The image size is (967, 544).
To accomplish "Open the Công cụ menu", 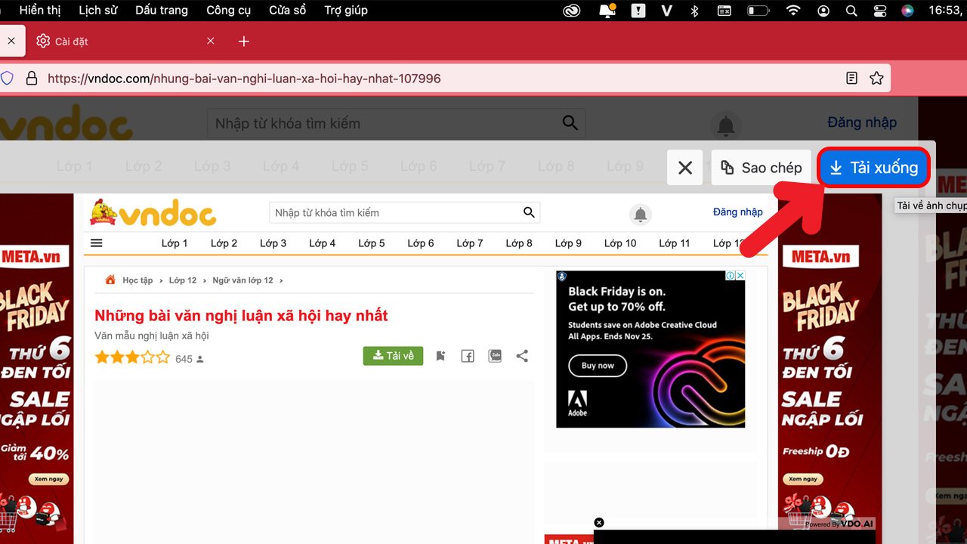I will click(x=228, y=11).
